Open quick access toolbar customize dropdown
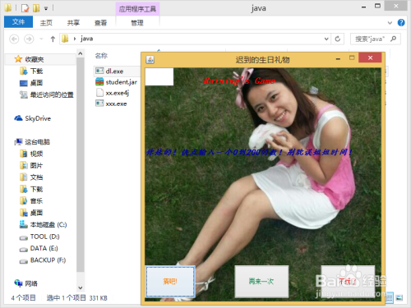Screen dimensions: 411x308 [x=46, y=8]
